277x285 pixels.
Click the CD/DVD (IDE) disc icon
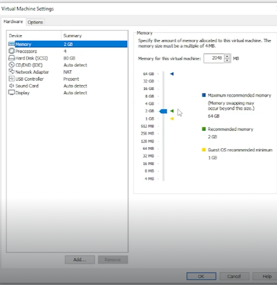(11, 65)
